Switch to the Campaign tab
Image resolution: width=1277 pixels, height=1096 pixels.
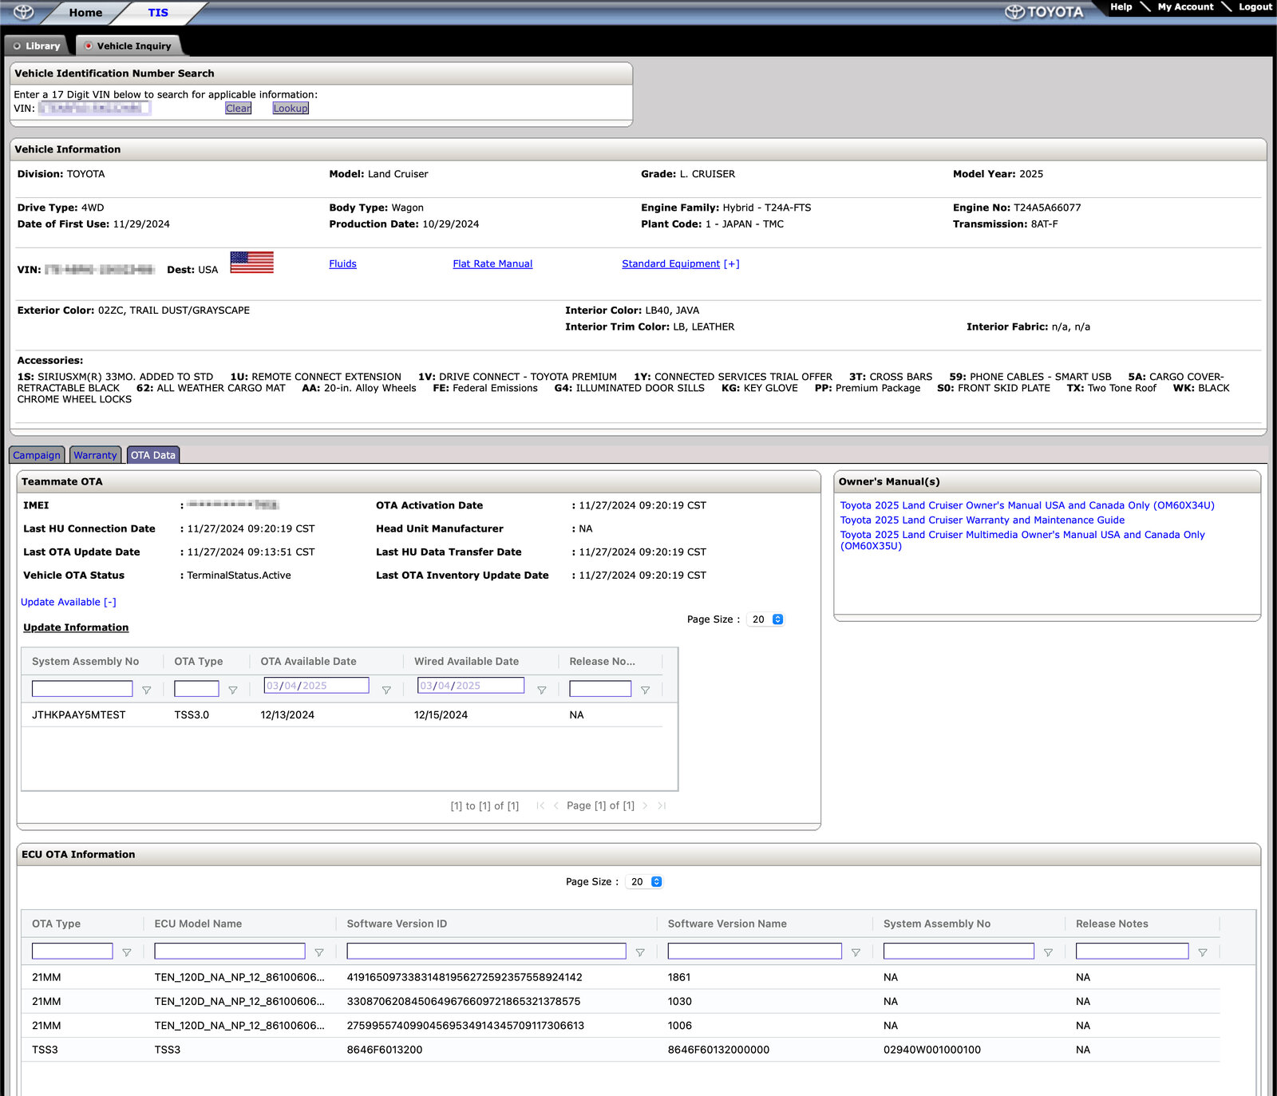tap(37, 455)
